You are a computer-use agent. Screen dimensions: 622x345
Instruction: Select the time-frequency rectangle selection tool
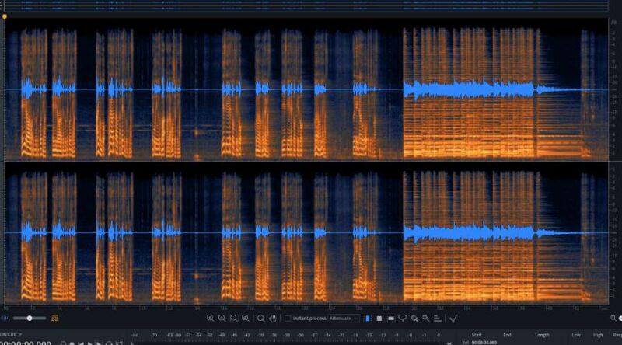coord(379,319)
